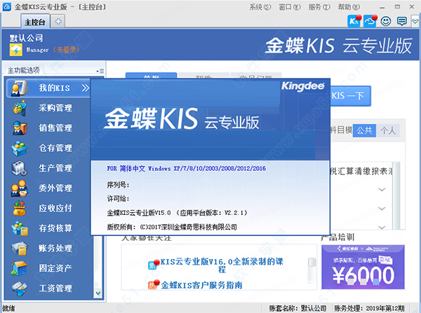Switch to 公共 toggle option
Image resolution: width=421 pixels, height=313 pixels.
[x=364, y=130]
